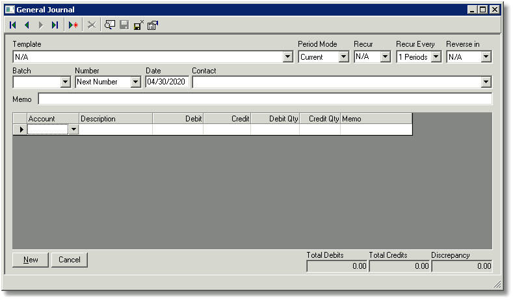Open the Reverse in dropdown

tap(486, 57)
